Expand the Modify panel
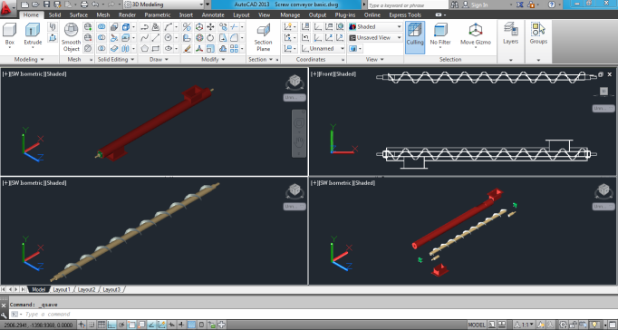This screenshot has height=330, width=618. tap(213, 60)
